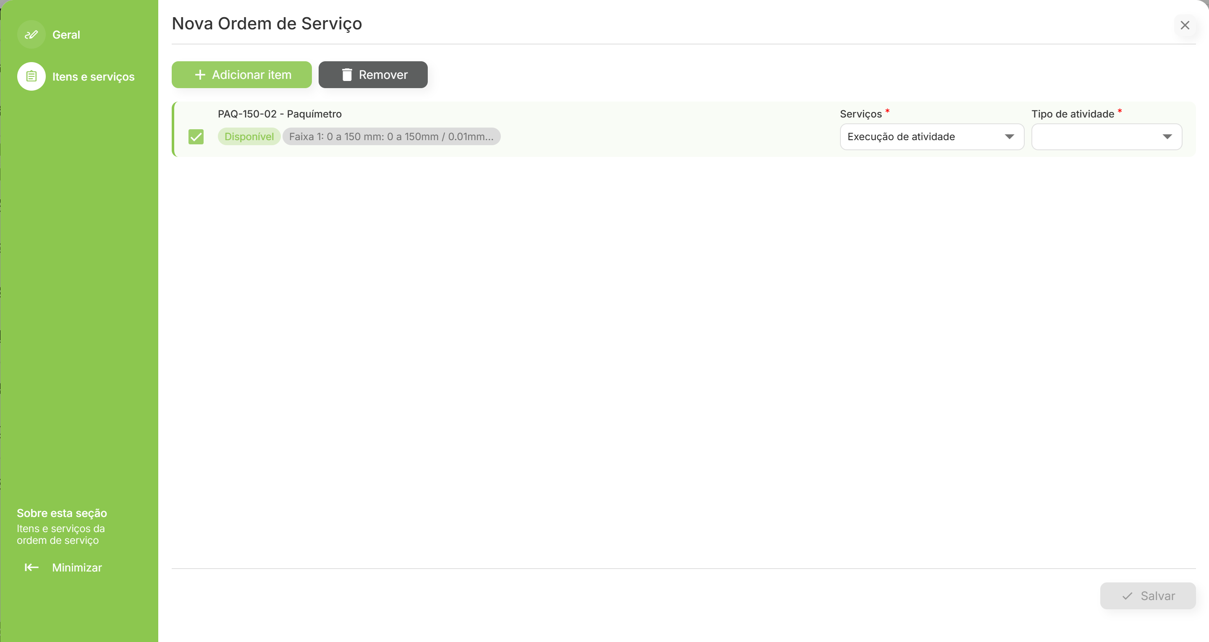The image size is (1209, 642).
Task: Click the Remover button
Action: pyautogui.click(x=373, y=75)
